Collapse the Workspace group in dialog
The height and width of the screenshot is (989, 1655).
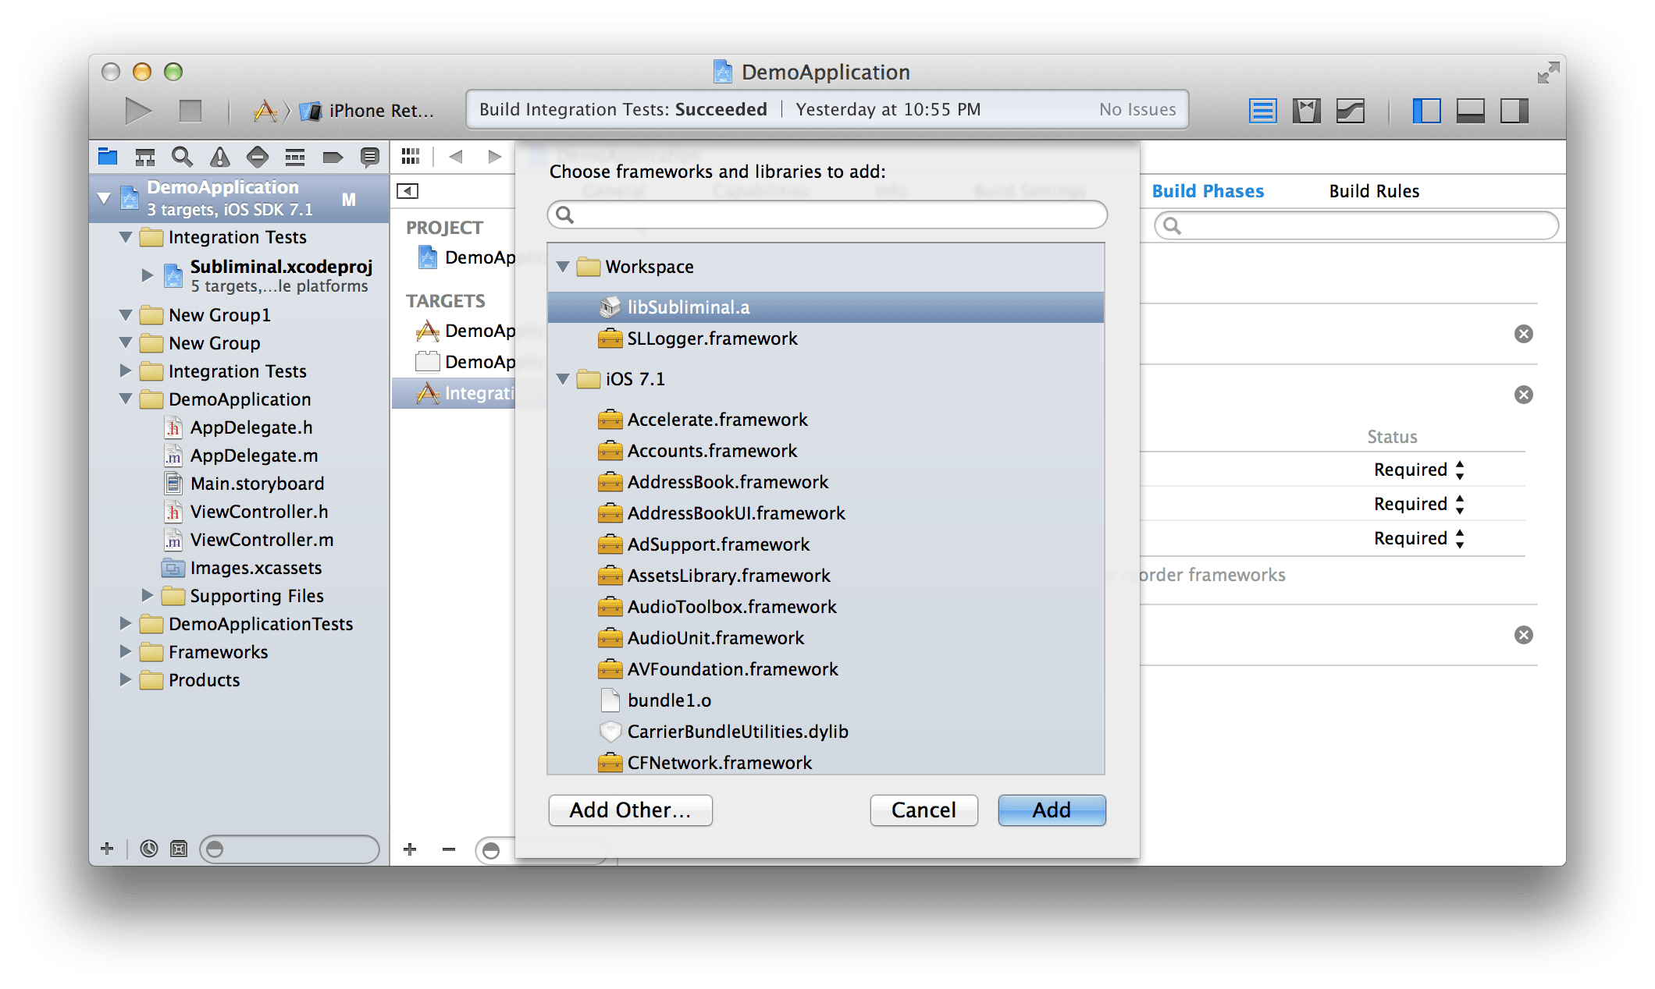[563, 267]
